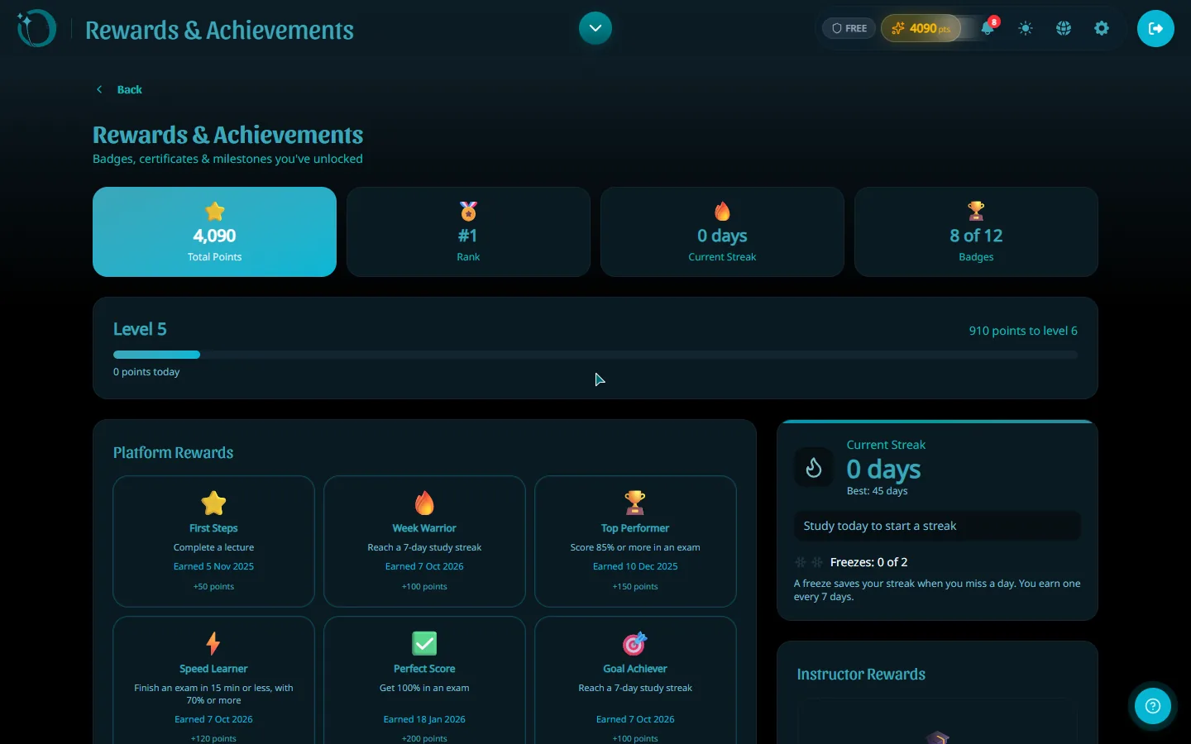Select the Rank card
The width and height of the screenshot is (1191, 744).
(468, 231)
